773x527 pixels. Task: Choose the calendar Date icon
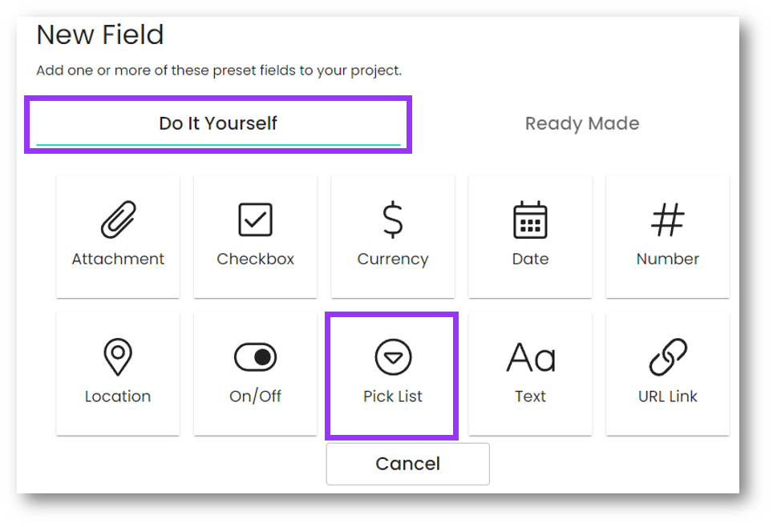[x=530, y=220]
